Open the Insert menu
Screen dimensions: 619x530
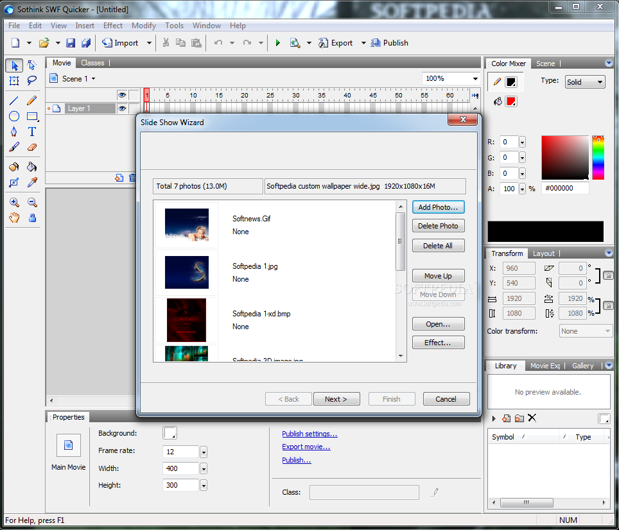pyautogui.click(x=85, y=25)
